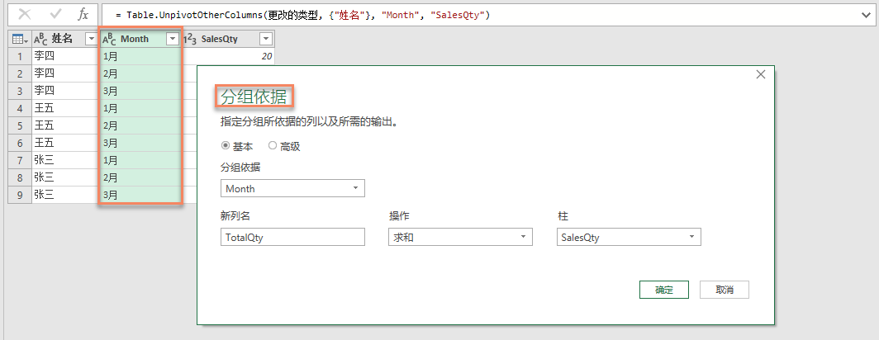Open the table menu icon in header corner
Image resolution: width=879 pixels, height=340 pixels.
(18, 40)
